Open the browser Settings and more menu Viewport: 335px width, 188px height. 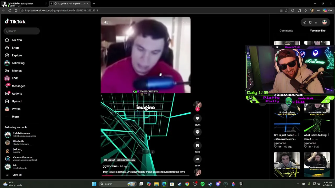click(x=318, y=10)
